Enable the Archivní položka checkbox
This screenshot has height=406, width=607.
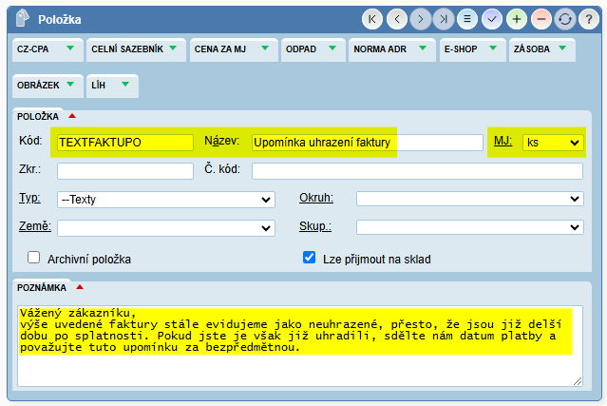coord(34,258)
